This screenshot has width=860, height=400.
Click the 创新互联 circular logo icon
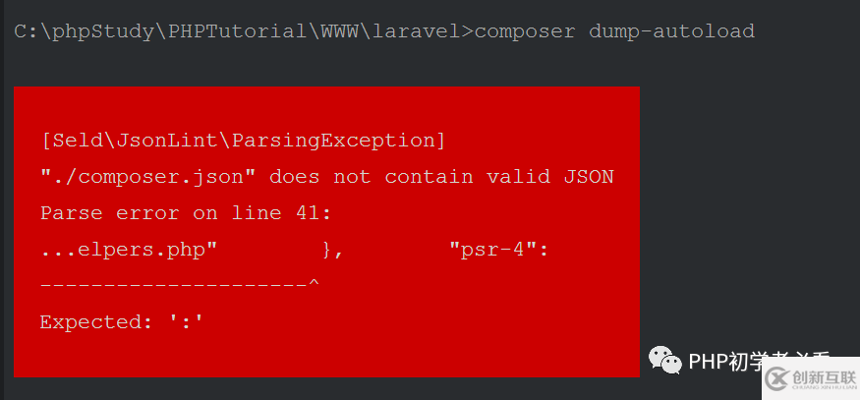(777, 378)
